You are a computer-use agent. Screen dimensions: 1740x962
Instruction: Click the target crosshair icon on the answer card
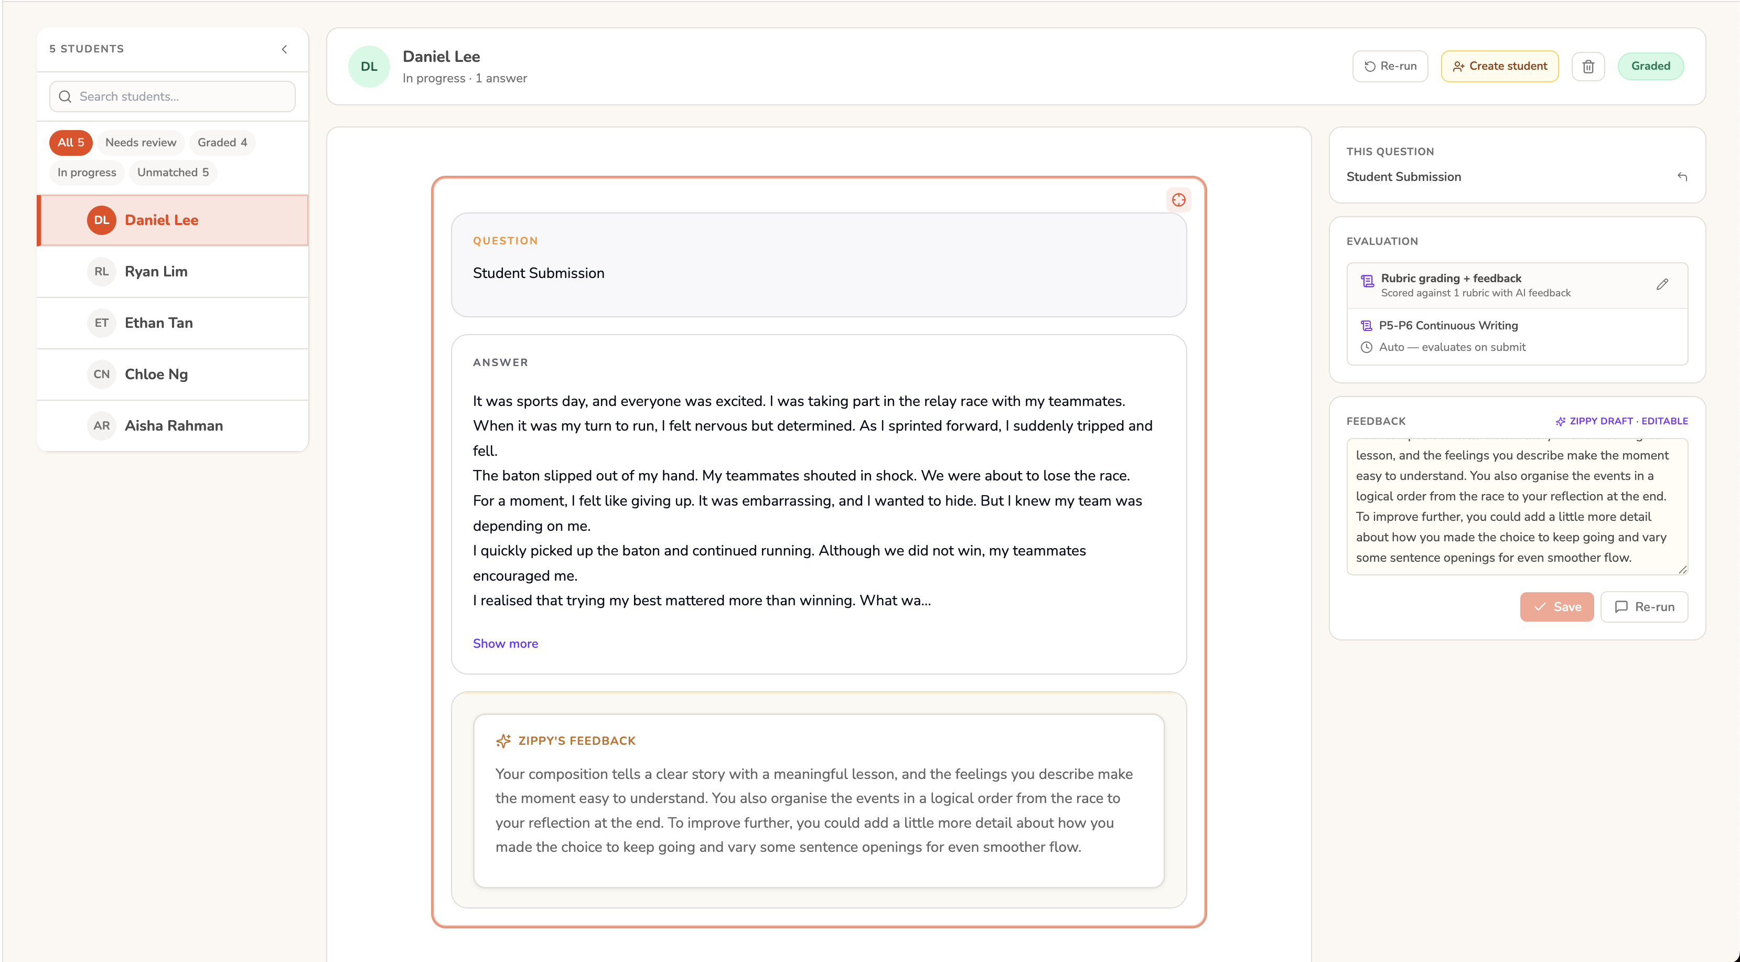tap(1179, 200)
